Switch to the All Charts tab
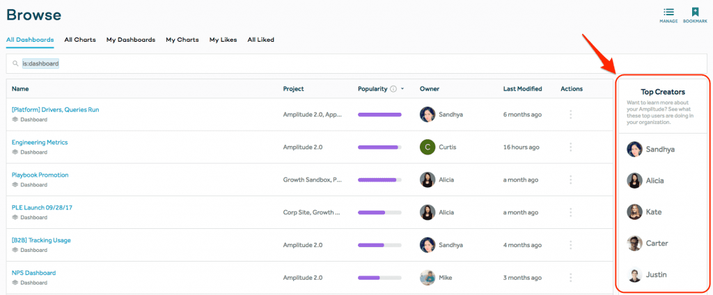The width and height of the screenshot is (713, 295). [80, 40]
